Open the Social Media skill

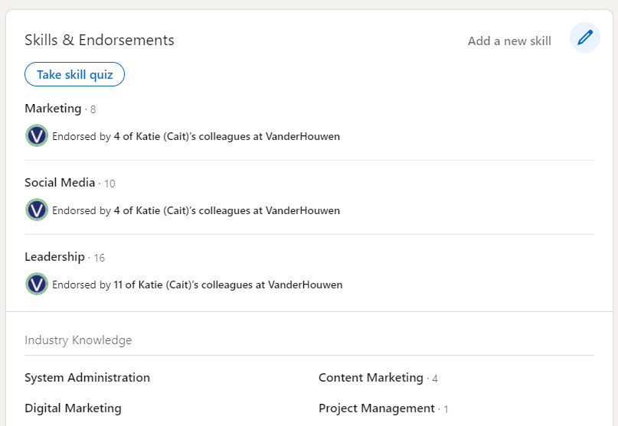point(60,183)
